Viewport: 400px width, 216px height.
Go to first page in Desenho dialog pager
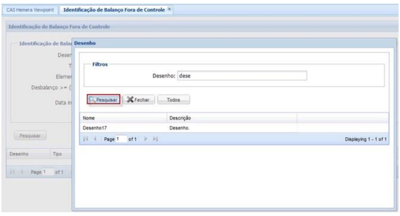point(85,138)
